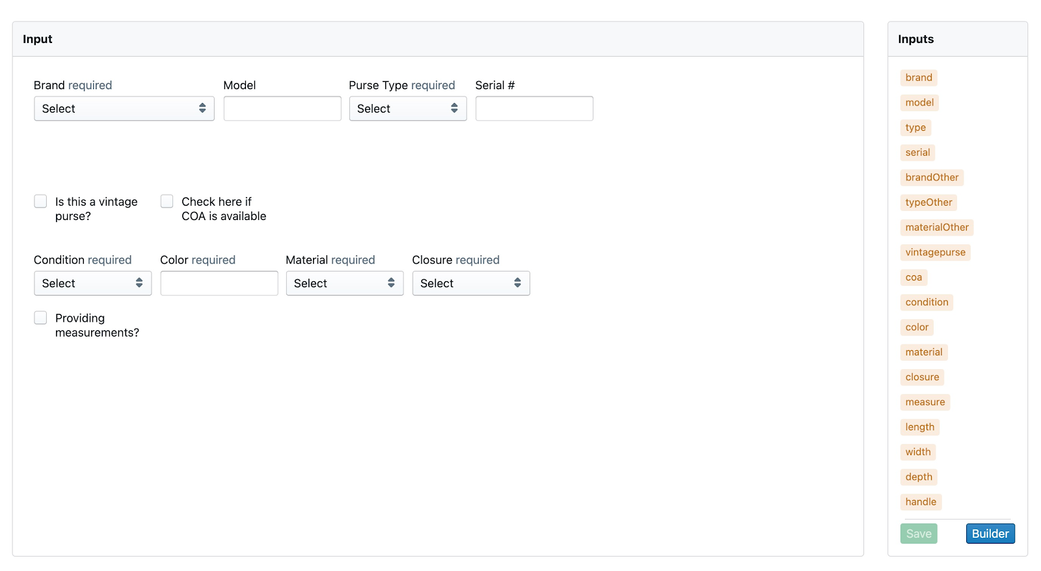Click the handle input tag

921,502
